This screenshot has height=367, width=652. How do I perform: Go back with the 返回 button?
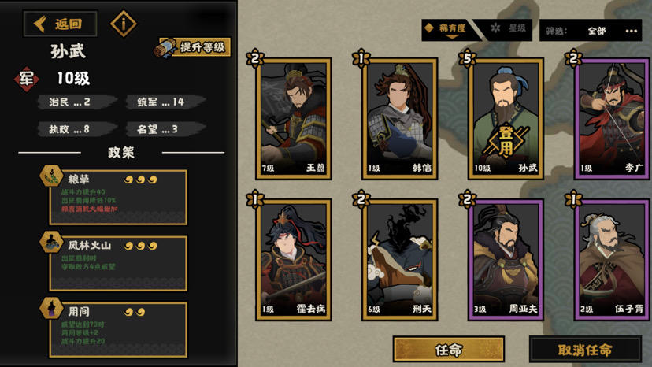point(61,24)
